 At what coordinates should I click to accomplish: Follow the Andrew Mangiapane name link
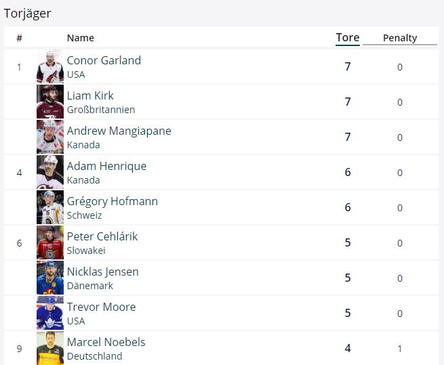(x=119, y=131)
